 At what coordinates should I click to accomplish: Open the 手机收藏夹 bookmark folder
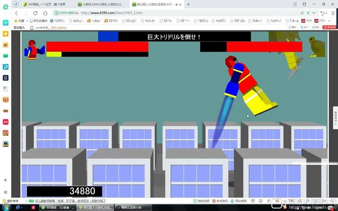click(38, 21)
